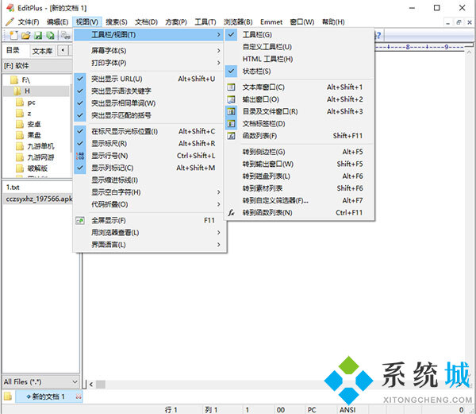The width and height of the screenshot is (476, 414).
Task: Click the 输出窗口 menu icon
Action: [x=231, y=99]
